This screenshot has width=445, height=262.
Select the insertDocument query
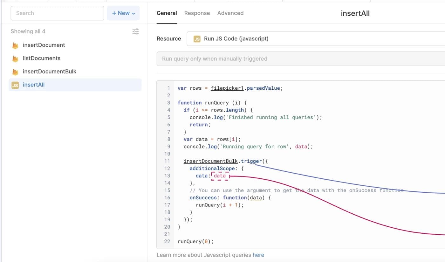pos(44,45)
